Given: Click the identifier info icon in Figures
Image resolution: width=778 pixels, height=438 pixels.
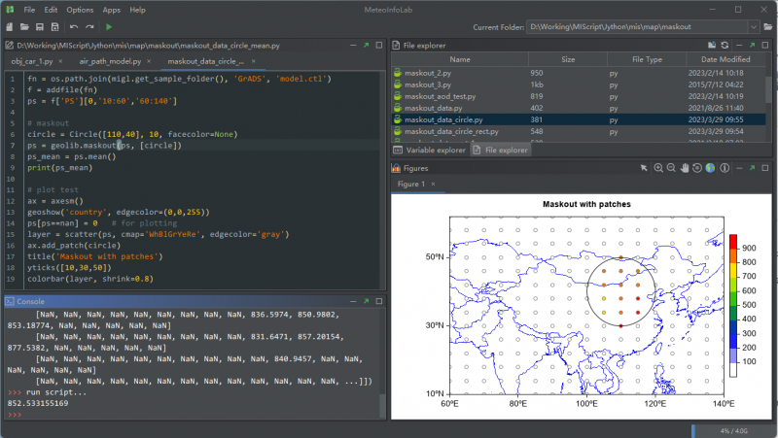Looking at the screenshot, I should point(724,168).
